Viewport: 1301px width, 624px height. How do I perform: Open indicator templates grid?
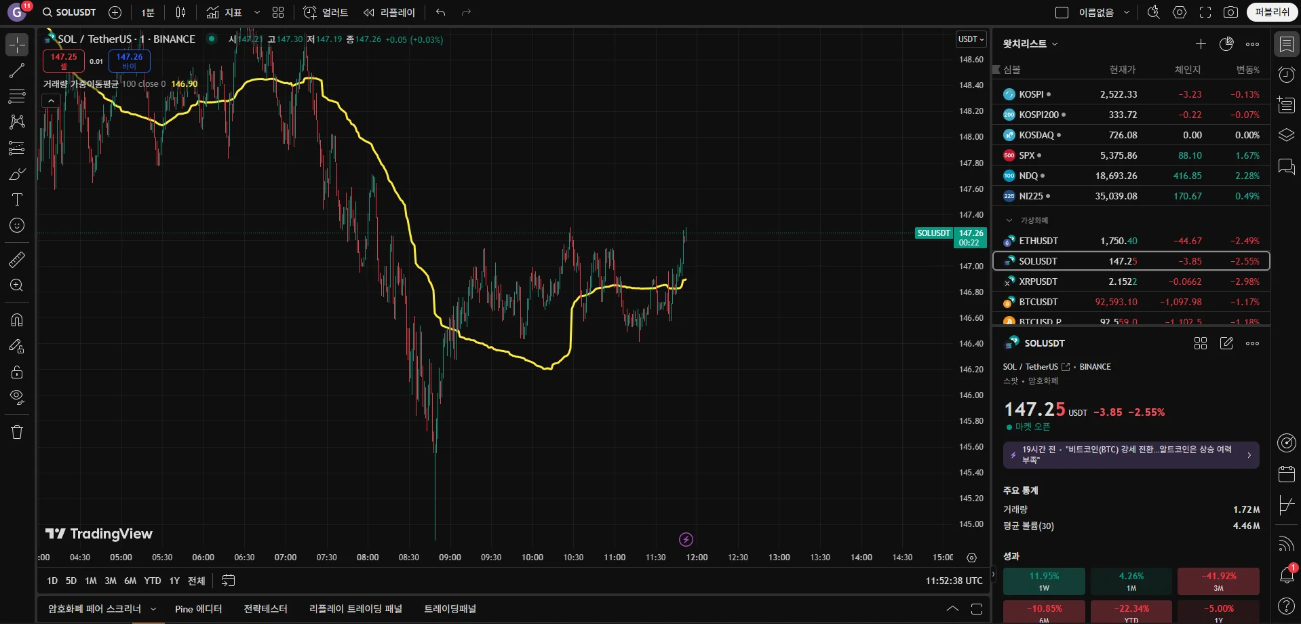pyautogui.click(x=278, y=12)
